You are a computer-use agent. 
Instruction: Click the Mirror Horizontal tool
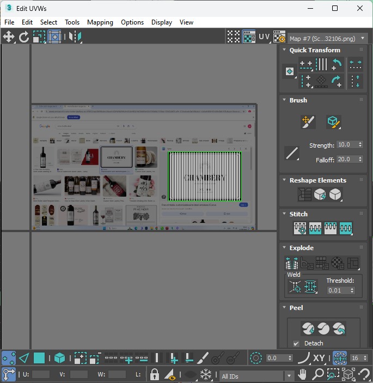pos(75,37)
